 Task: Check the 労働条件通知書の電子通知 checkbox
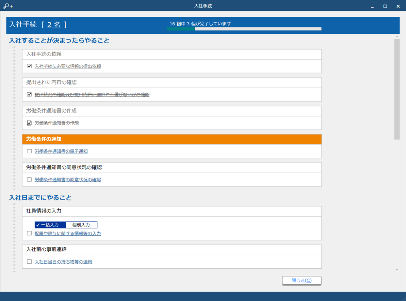(x=29, y=151)
